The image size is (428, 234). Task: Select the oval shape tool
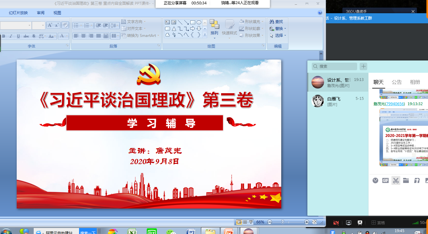point(198,22)
